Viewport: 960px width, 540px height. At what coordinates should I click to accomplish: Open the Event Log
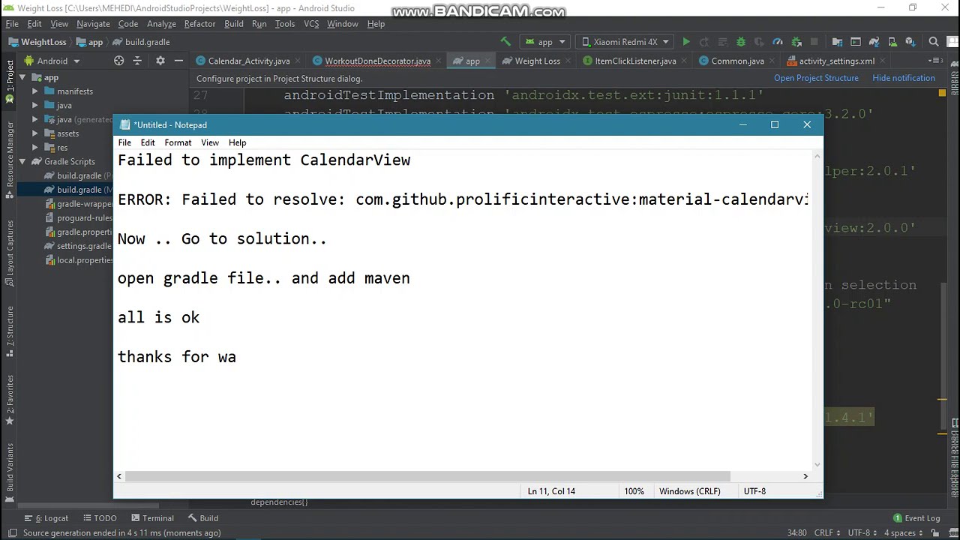[916, 518]
